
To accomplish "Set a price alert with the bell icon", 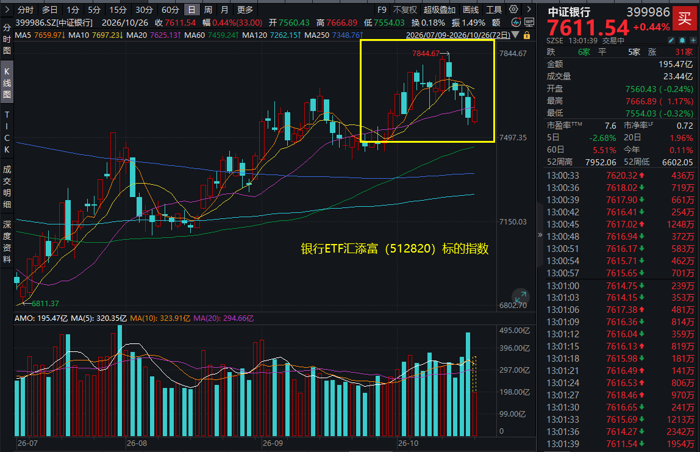I will (682, 41).
